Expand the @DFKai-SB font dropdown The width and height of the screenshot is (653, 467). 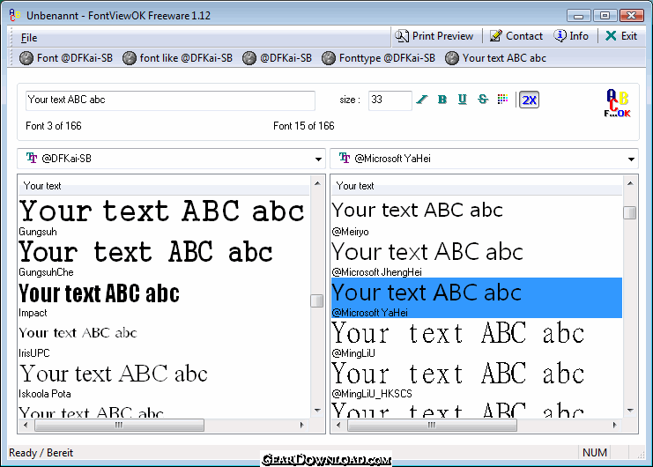(x=318, y=159)
